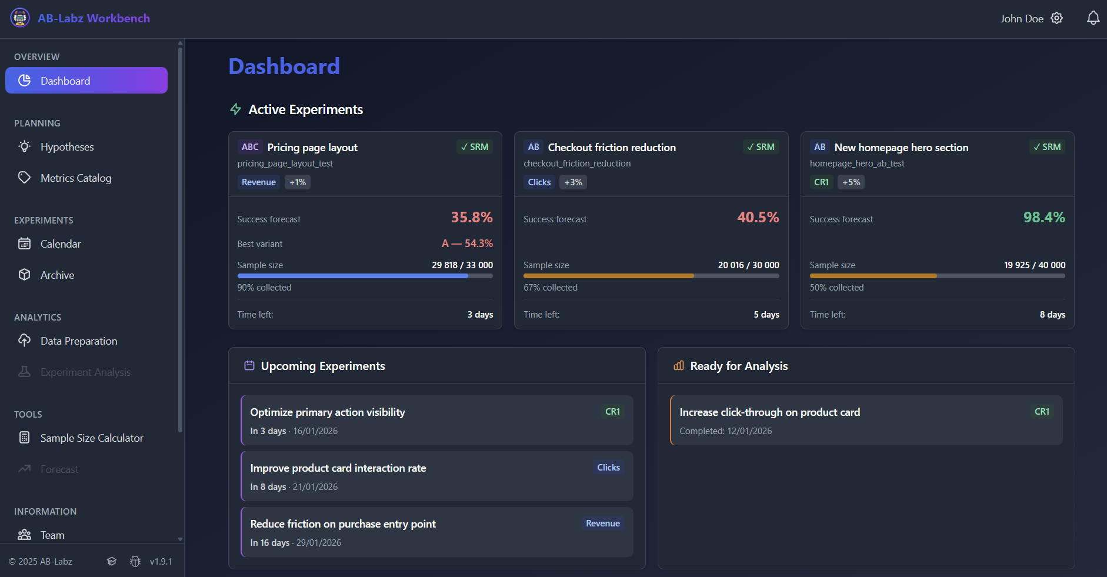This screenshot has width=1107, height=577.
Task: Toggle SRM on Checkout friction reduction card
Action: click(x=761, y=146)
